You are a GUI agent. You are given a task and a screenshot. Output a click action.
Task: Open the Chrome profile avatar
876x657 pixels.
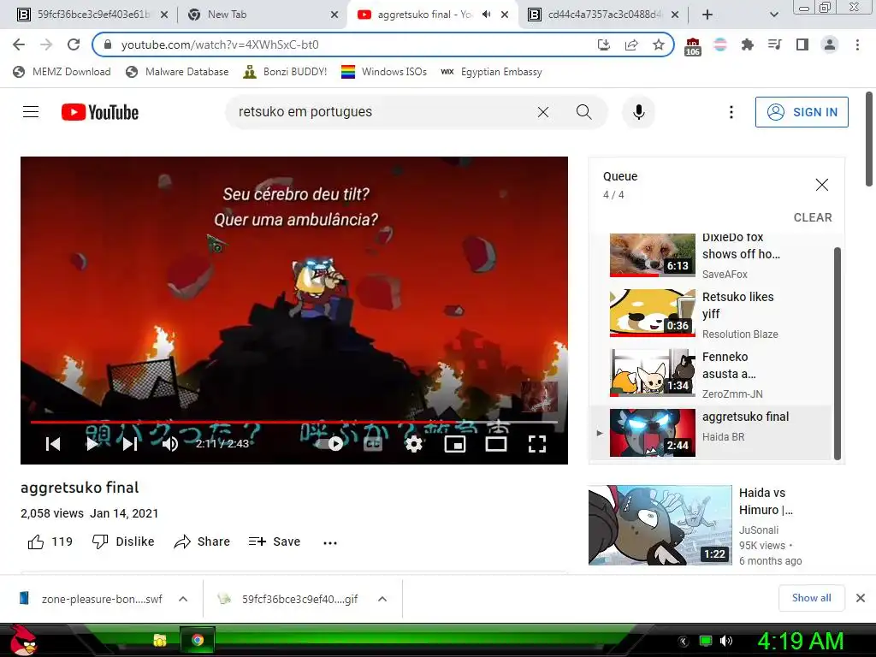[x=830, y=44]
